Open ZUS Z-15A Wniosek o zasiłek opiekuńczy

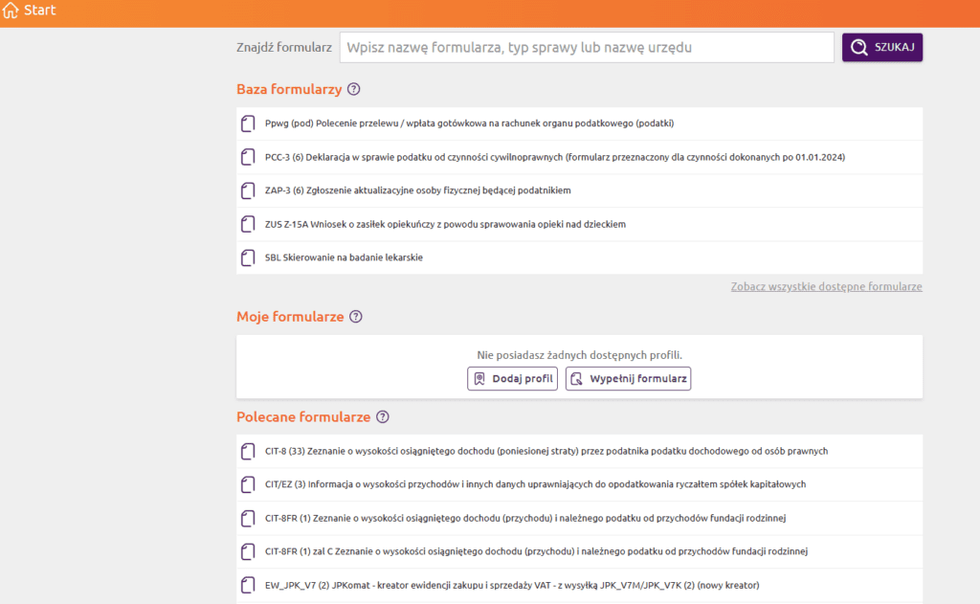coord(445,224)
